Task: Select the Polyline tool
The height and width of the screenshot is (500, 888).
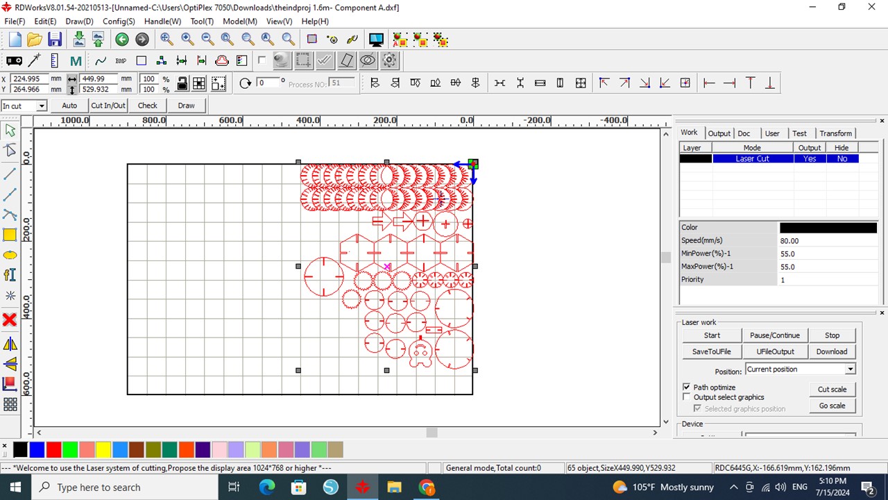Action: pyautogui.click(x=10, y=194)
